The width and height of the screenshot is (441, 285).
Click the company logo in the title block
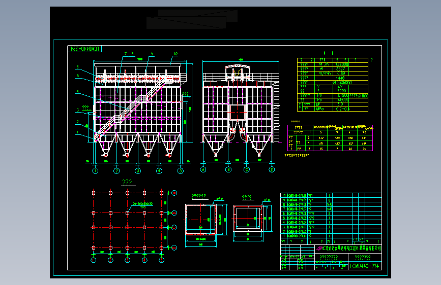point(319,248)
